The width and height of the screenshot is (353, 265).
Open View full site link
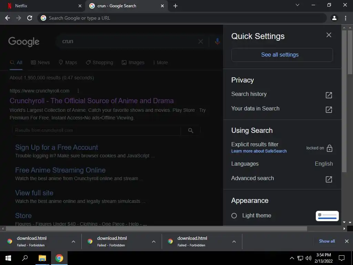pos(34,193)
